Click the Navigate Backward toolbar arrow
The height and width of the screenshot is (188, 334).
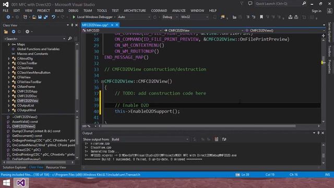(8, 17)
